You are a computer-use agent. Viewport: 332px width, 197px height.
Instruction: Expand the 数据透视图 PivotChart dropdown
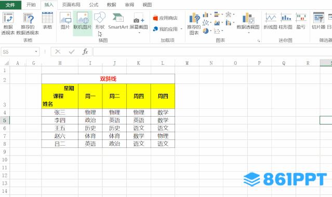point(248,33)
